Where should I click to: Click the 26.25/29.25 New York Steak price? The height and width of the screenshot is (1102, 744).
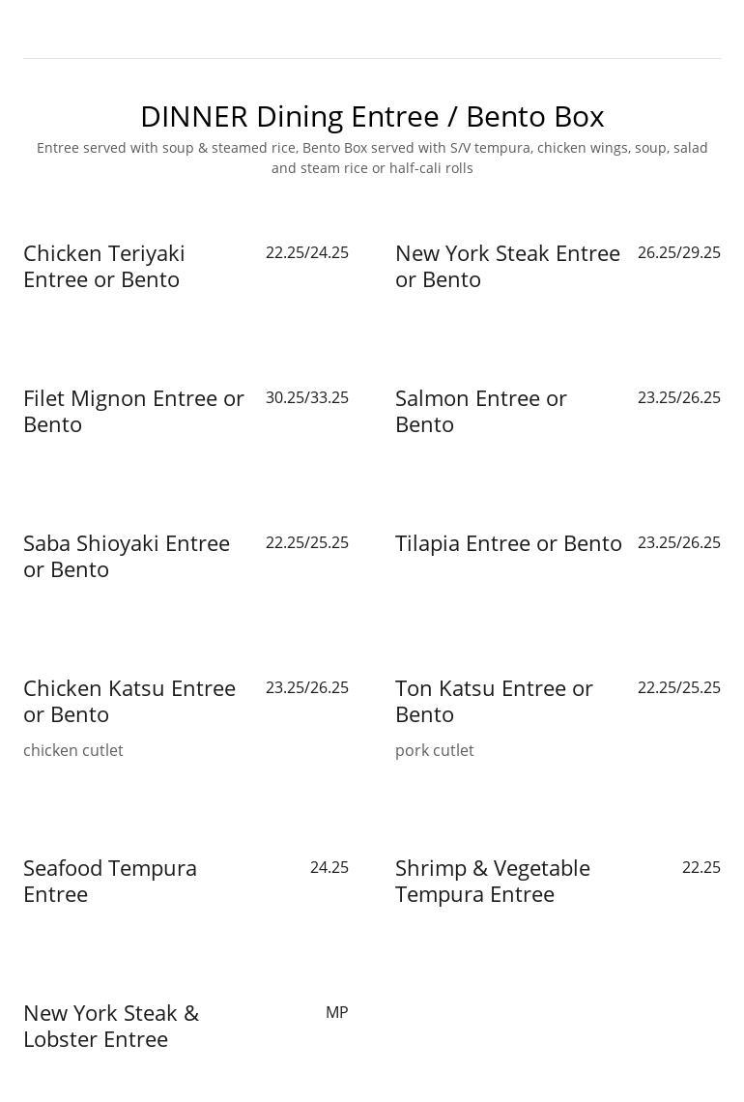point(679,252)
